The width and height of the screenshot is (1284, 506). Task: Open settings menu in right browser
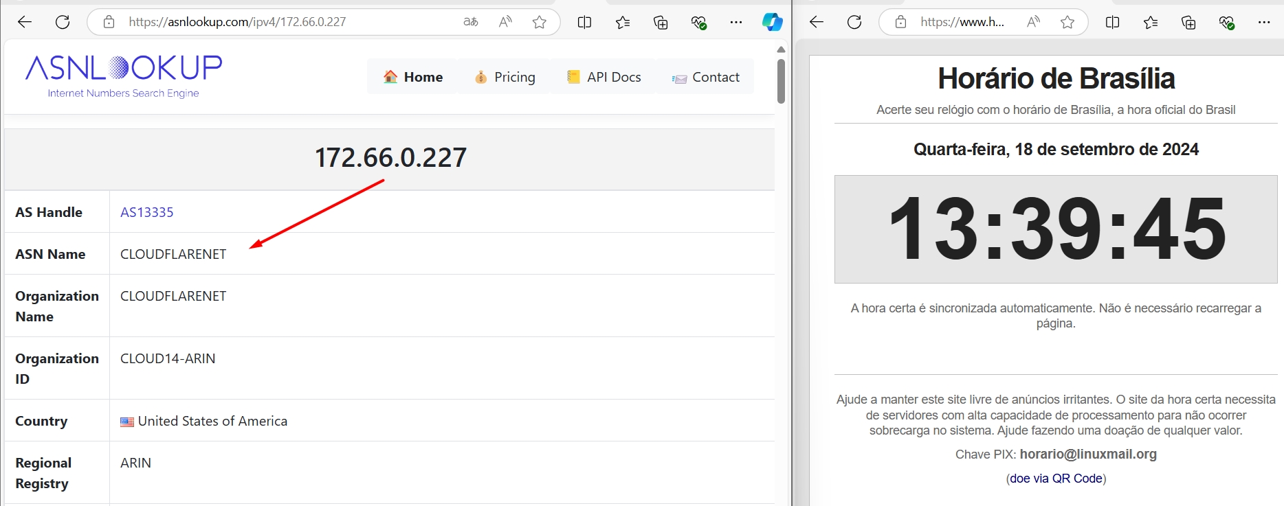1264,22
